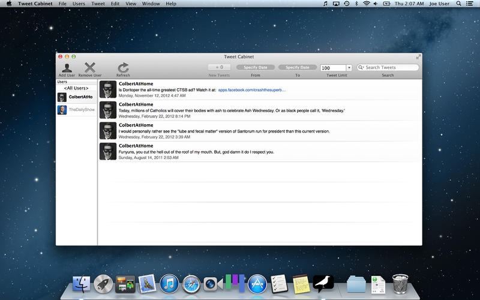This screenshot has width=480, height=300.
Task: Click the Remove User X icon
Action: [90, 68]
